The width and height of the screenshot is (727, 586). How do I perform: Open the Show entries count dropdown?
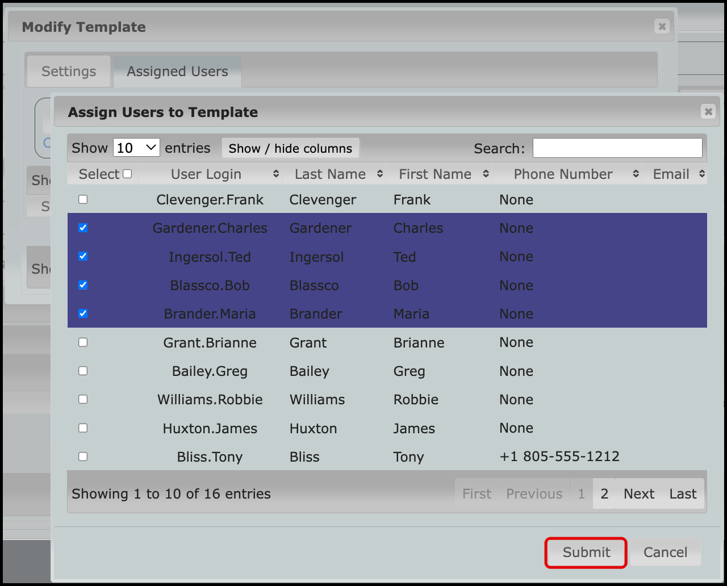click(x=136, y=148)
